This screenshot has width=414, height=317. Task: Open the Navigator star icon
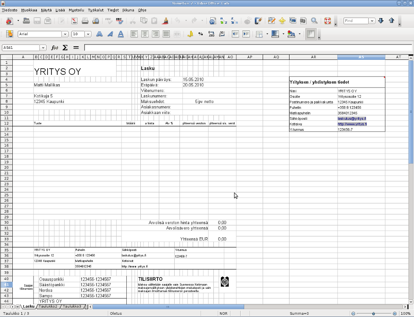pos(282,21)
